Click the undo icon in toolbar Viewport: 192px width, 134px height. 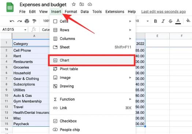tap(12, 21)
